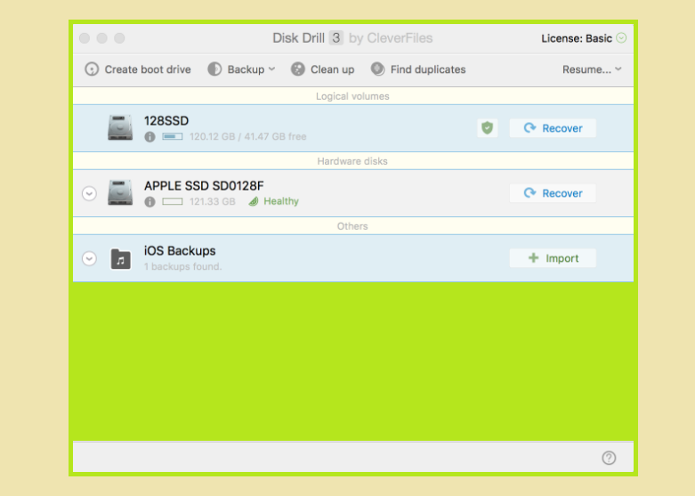
Task: Click the Healthy leaf icon
Action: [254, 201]
